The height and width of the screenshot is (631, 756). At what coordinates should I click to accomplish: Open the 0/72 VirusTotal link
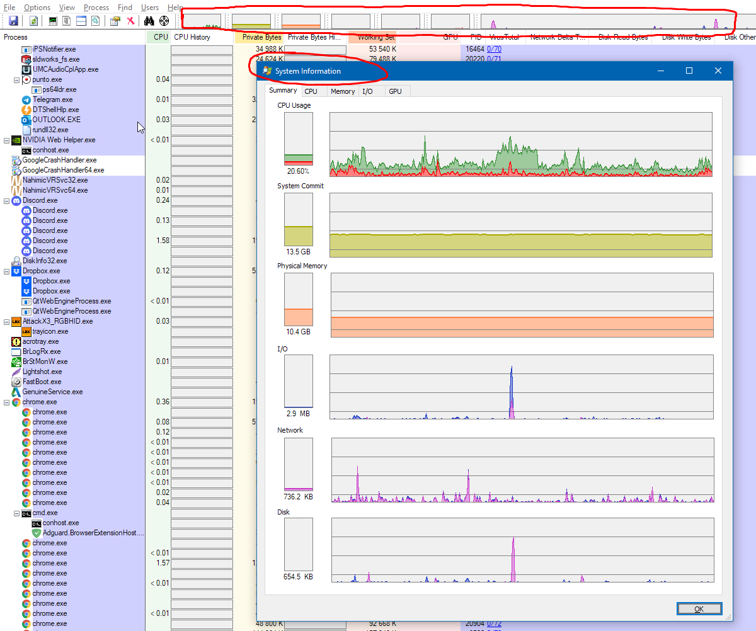[x=495, y=623]
